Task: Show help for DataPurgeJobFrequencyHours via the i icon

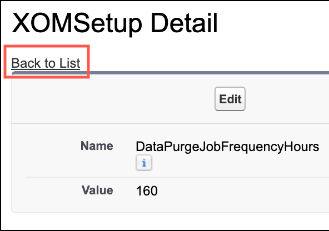Action: point(144,163)
